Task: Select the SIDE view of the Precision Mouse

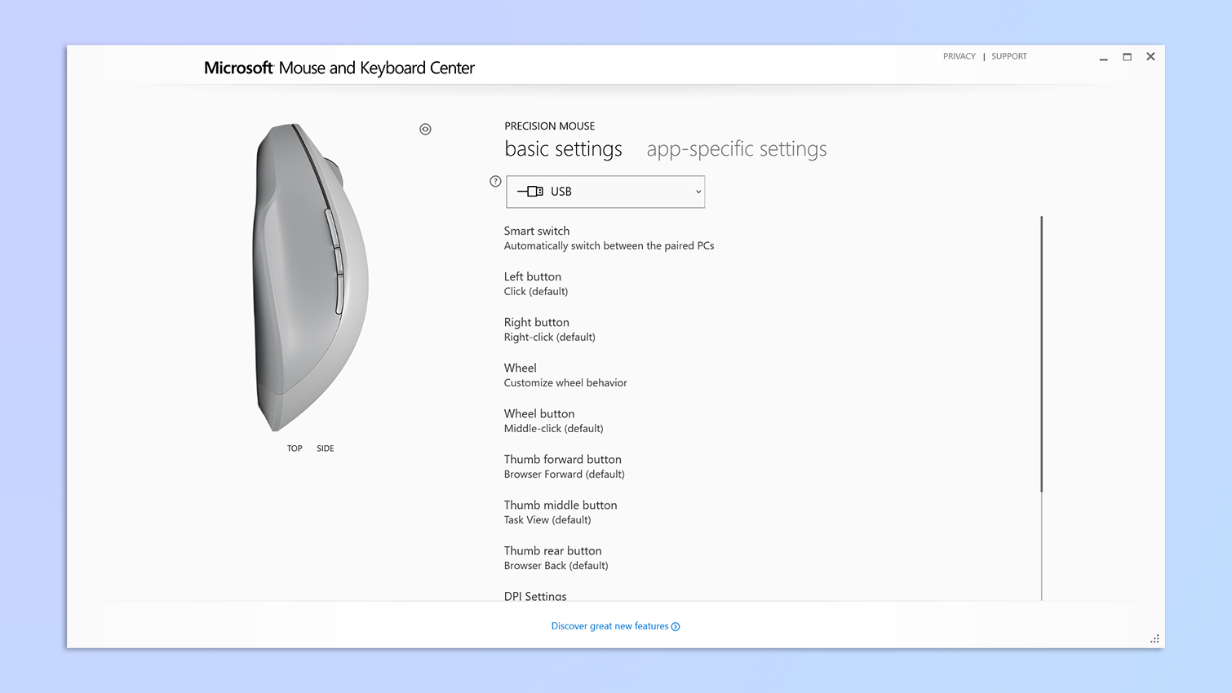Action: pos(325,448)
